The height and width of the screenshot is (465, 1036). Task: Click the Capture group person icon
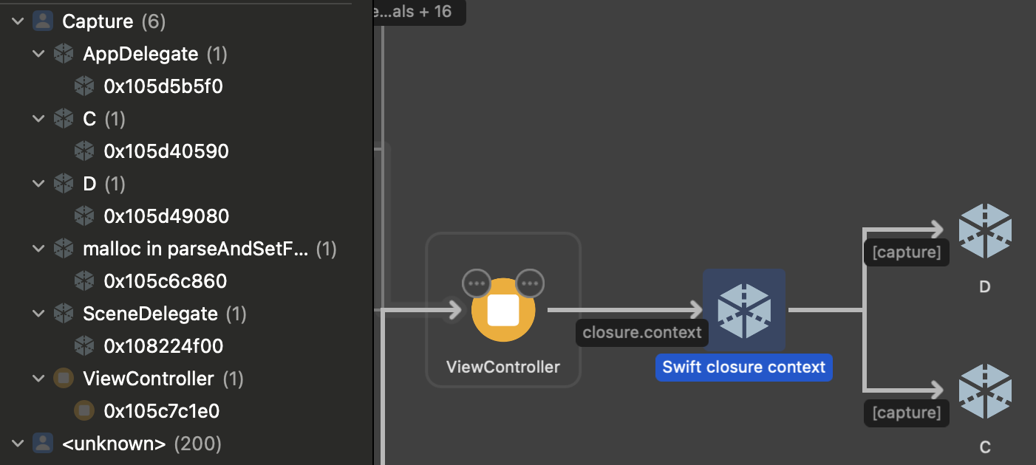[42, 21]
